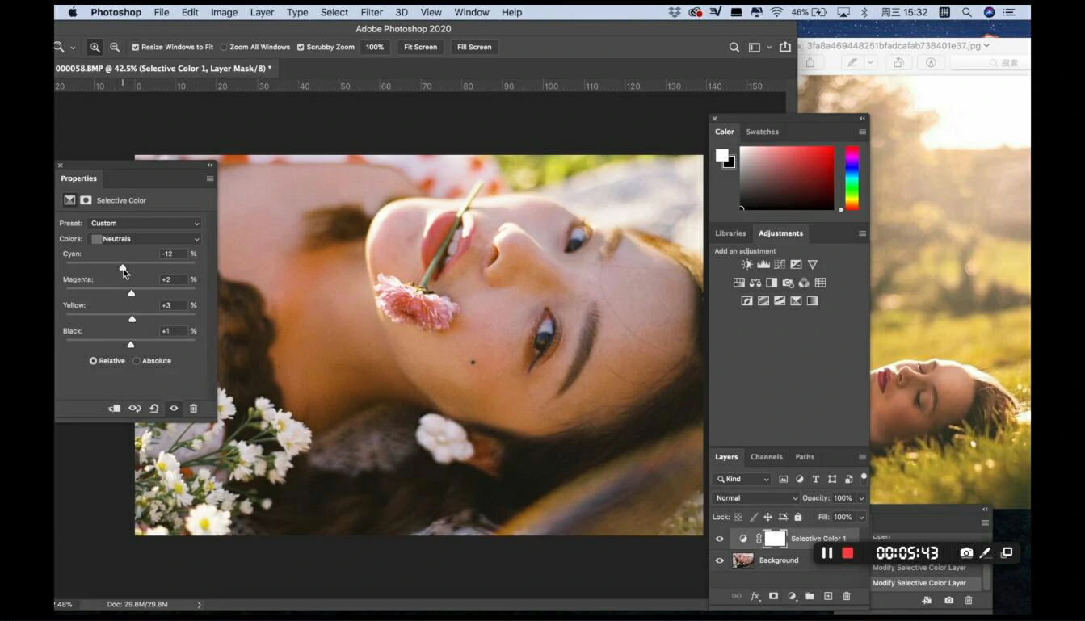
Task: Click the 100% zoom button
Action: pos(375,48)
